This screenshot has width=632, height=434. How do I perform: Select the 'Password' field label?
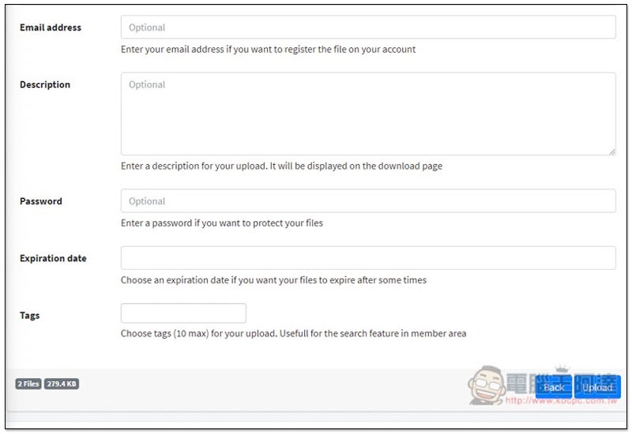pos(41,201)
